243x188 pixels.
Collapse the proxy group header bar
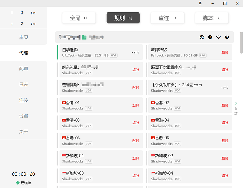pyautogui.click(x=144, y=37)
